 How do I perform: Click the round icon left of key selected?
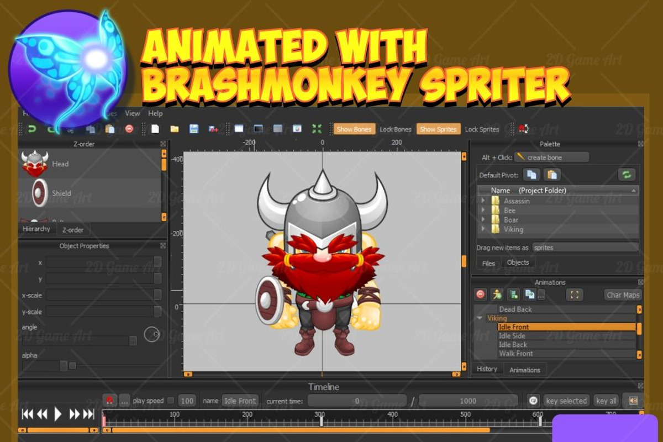point(533,401)
